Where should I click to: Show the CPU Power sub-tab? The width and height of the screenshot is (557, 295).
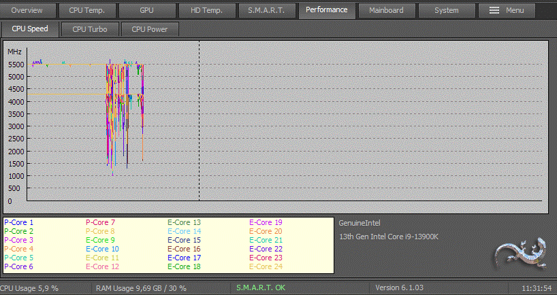[150, 29]
